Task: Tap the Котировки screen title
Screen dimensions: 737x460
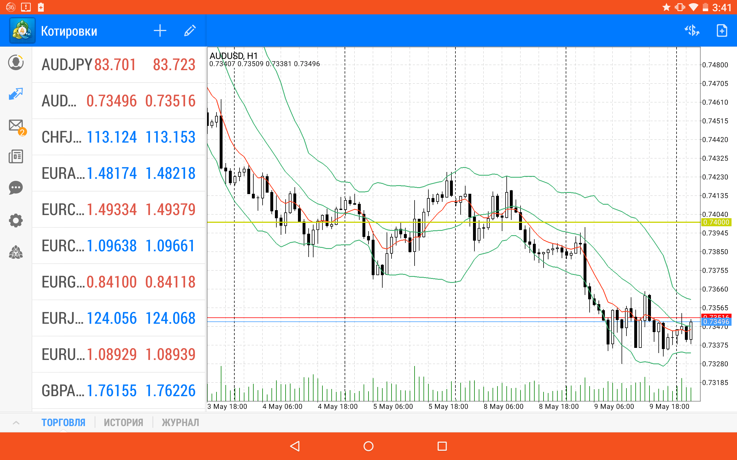Action: 69,31
